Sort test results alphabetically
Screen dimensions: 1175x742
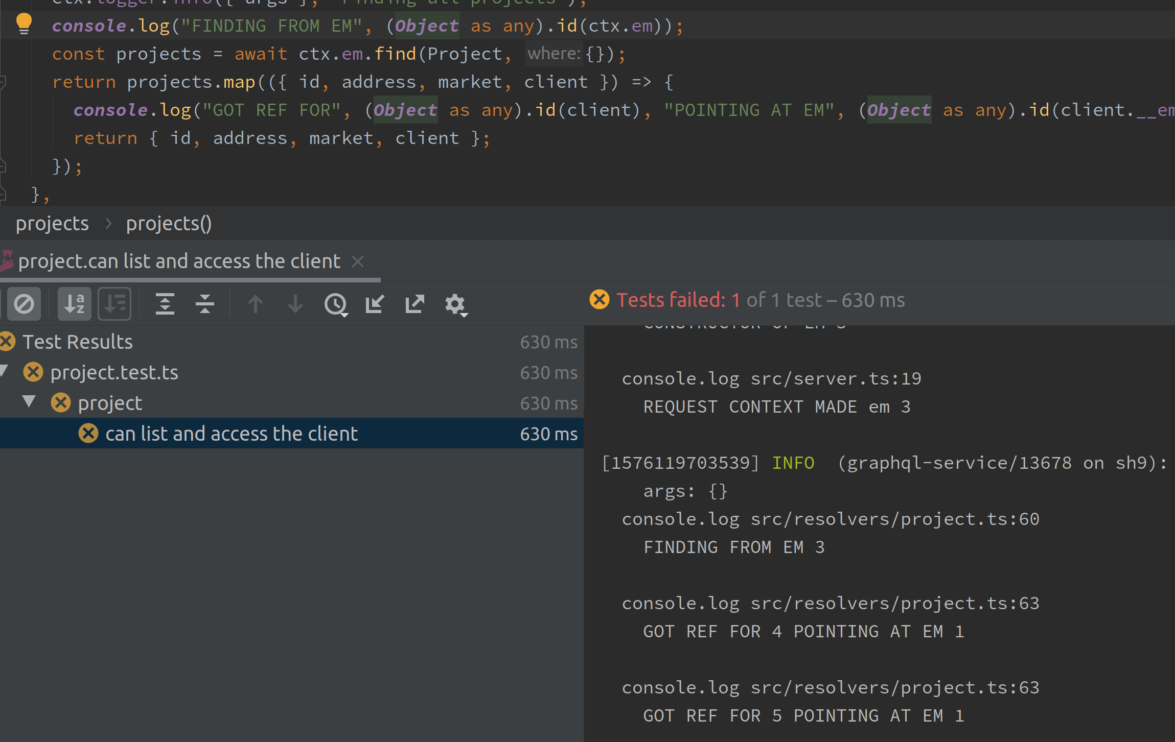[x=74, y=304]
